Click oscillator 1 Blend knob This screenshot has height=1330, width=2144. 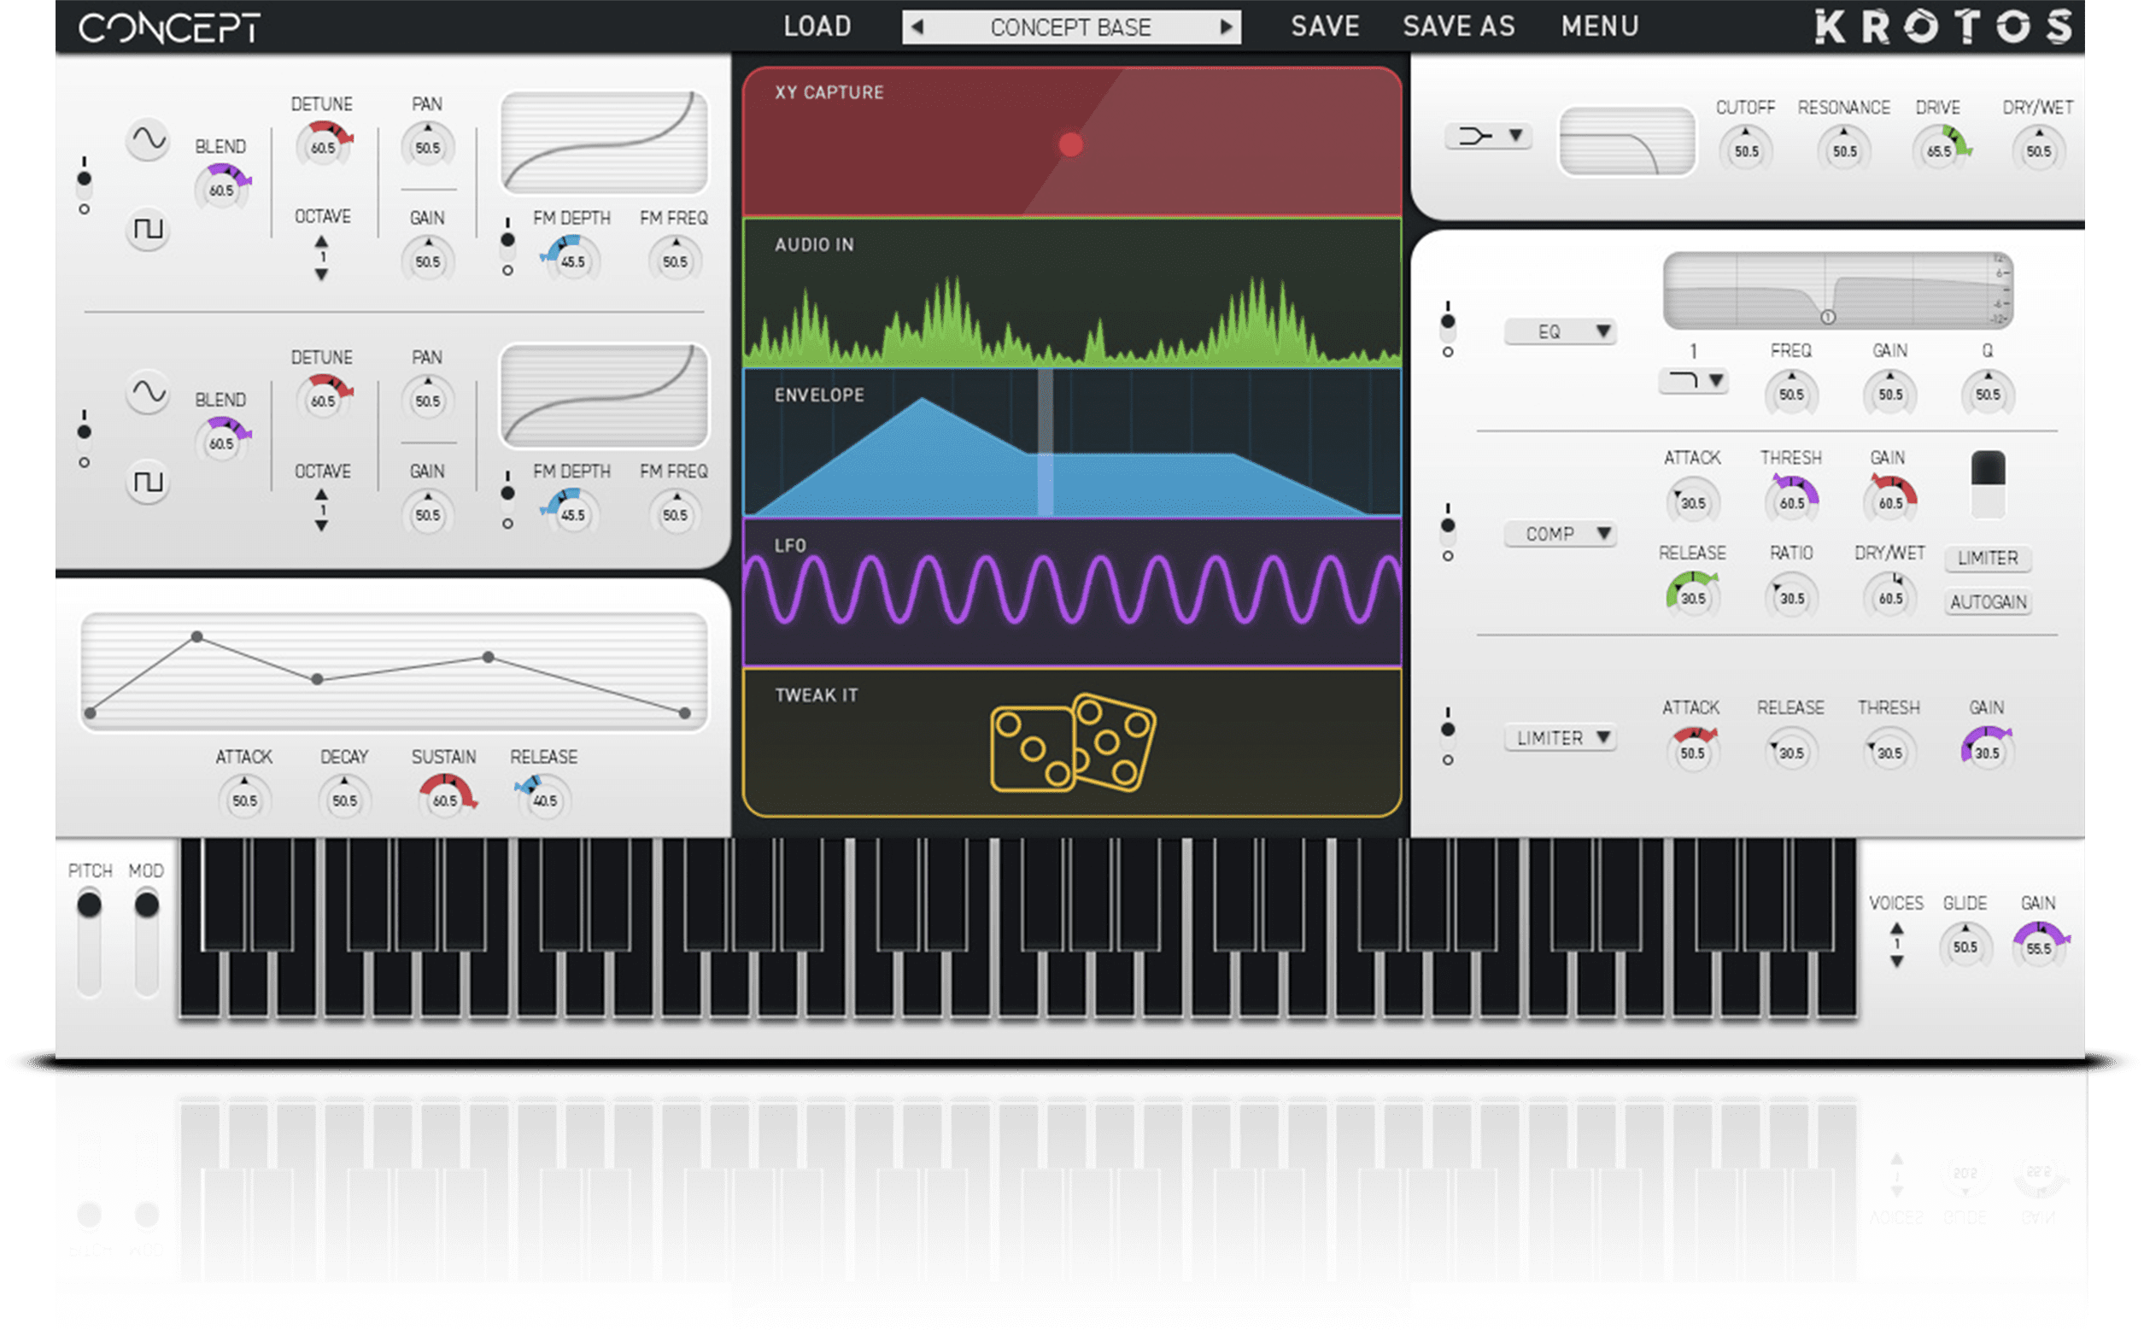pos(221,189)
